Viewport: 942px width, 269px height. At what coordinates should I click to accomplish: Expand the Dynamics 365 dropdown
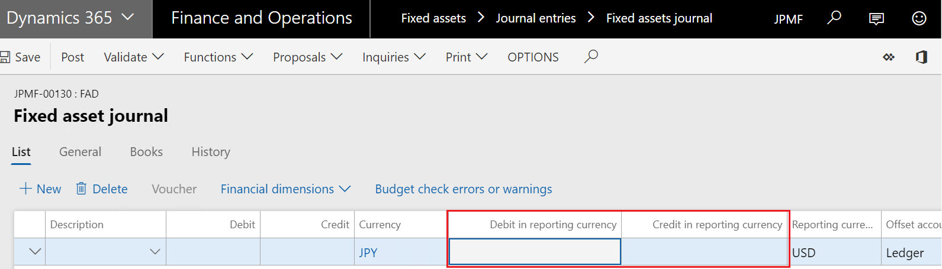pos(127,18)
